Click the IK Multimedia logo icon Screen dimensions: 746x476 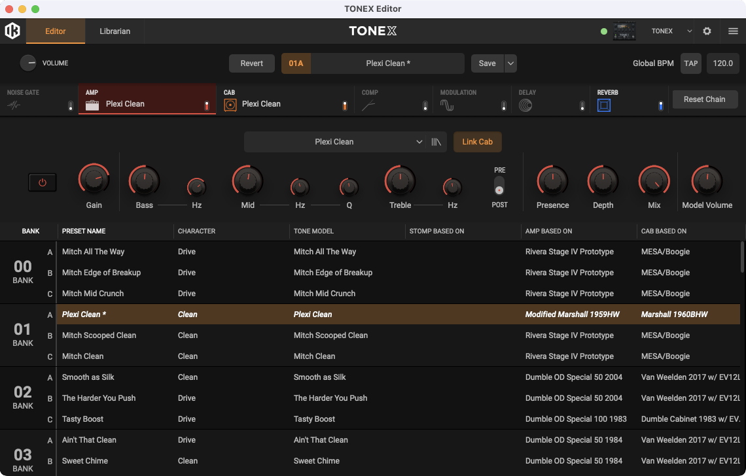(x=12, y=31)
